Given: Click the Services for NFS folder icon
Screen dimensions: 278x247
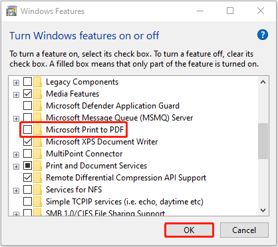Looking at the screenshot, I should point(37,190).
